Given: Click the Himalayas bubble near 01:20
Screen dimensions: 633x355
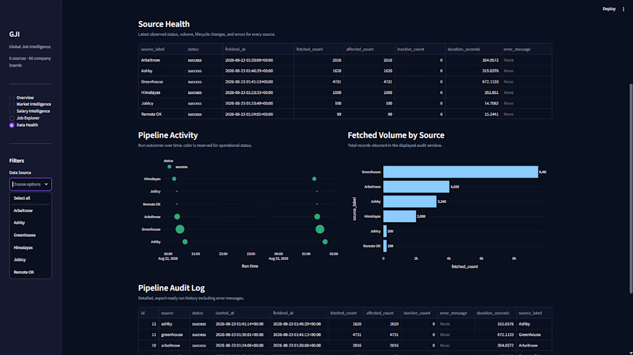Looking at the screenshot, I should (x=314, y=179).
